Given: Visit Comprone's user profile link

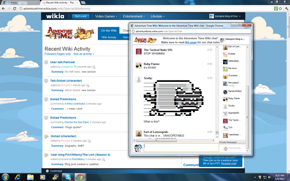Looking at the screenshot, I should coord(67,67).
